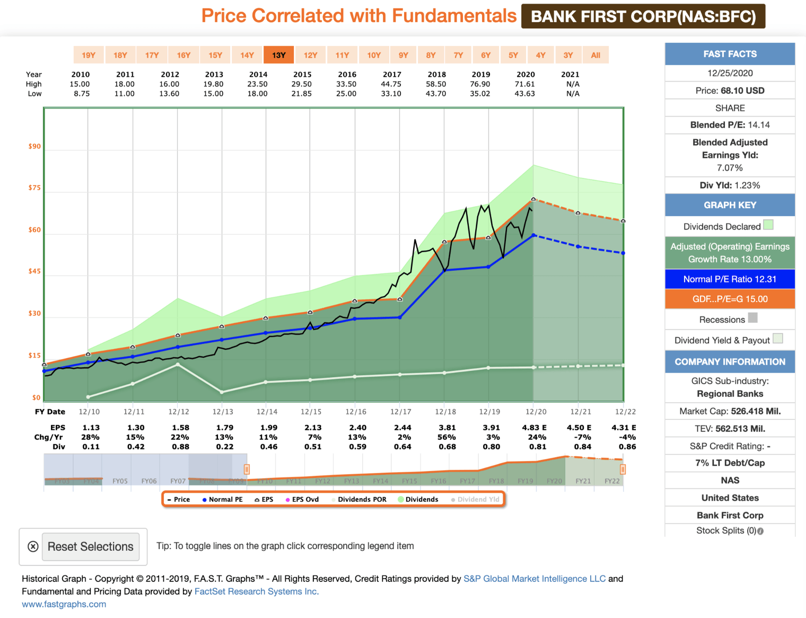Screen dimensions: 806x618
Task: Click BANK FIRST CORP(NAS:BFC) title badge
Action: [643, 16]
